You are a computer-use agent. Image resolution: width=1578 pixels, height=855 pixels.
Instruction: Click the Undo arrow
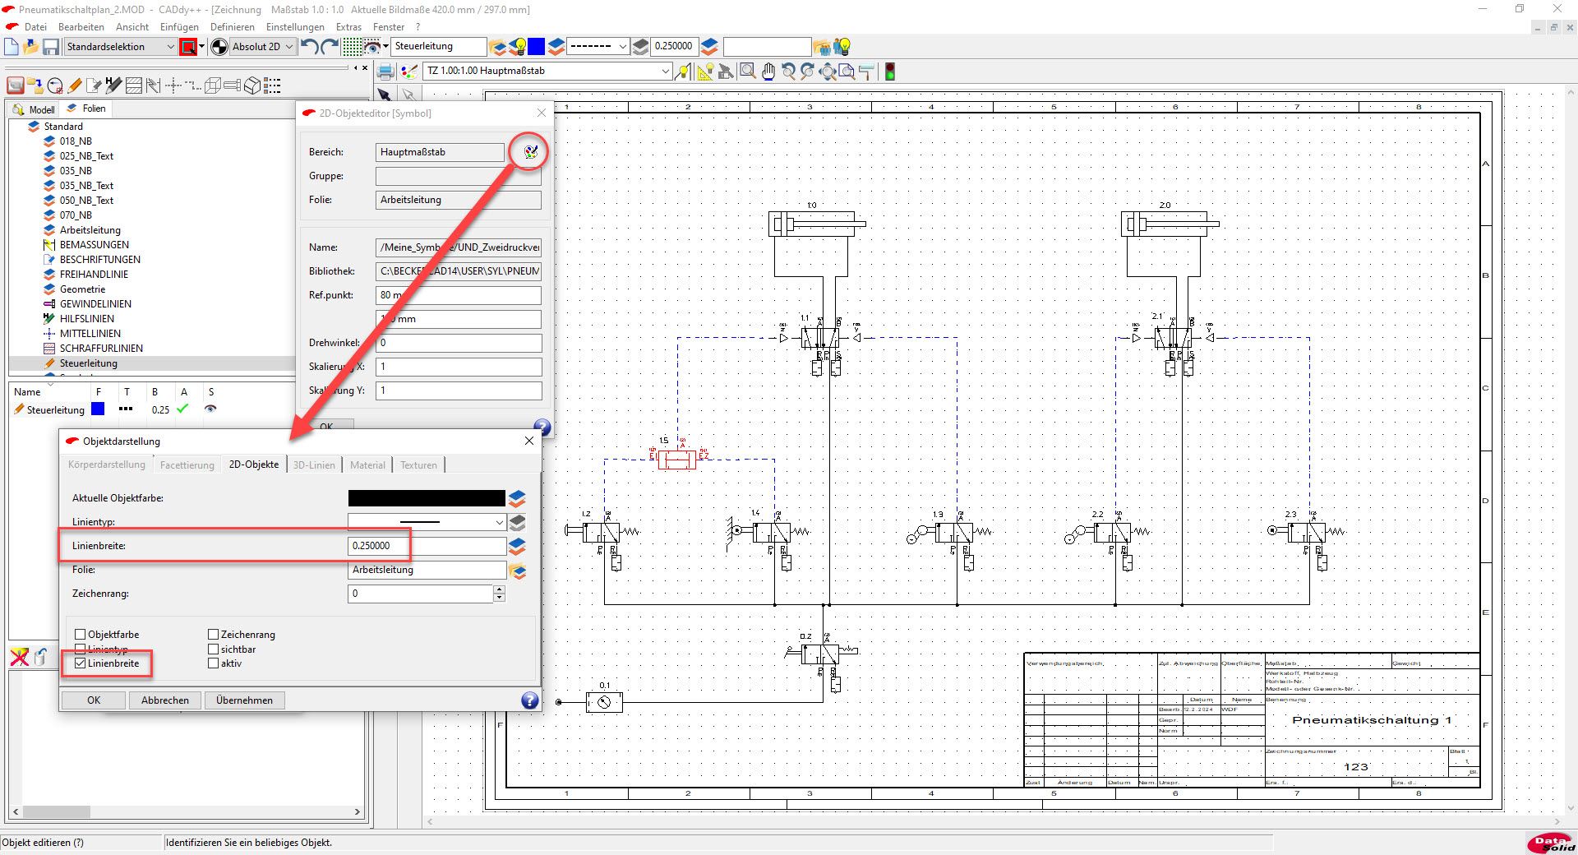coord(309,47)
